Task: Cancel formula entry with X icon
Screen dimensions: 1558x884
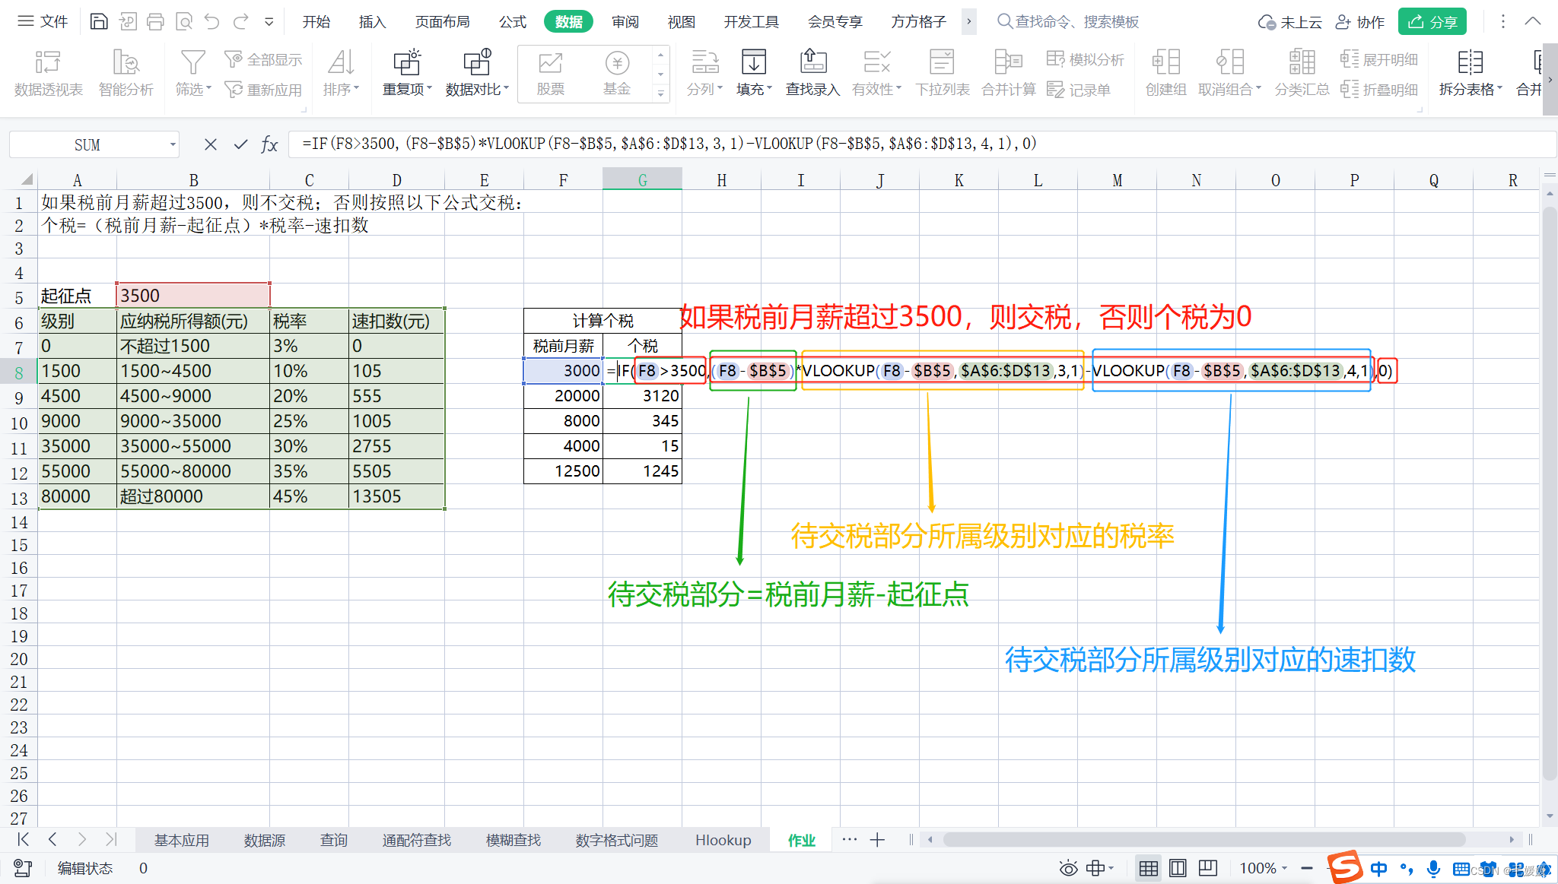Action: 211,144
